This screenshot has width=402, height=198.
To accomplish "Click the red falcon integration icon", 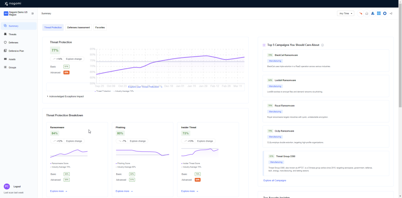I will pyautogui.click(x=361, y=14).
